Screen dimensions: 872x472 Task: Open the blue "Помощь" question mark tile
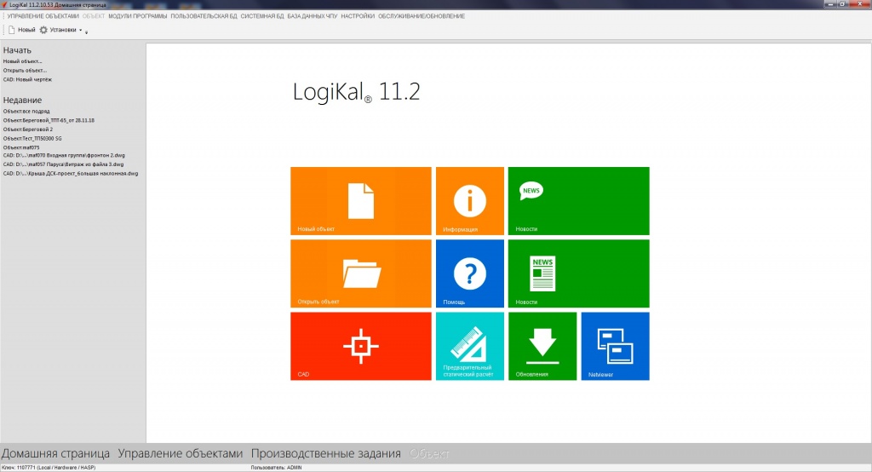[x=469, y=273]
